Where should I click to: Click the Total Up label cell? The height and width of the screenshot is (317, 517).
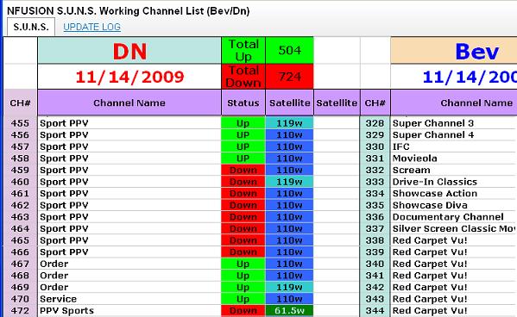click(x=243, y=50)
